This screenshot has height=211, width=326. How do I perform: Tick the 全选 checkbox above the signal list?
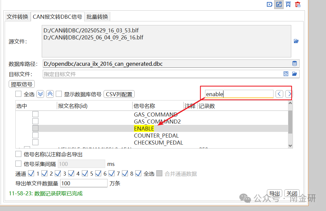pos(18,94)
